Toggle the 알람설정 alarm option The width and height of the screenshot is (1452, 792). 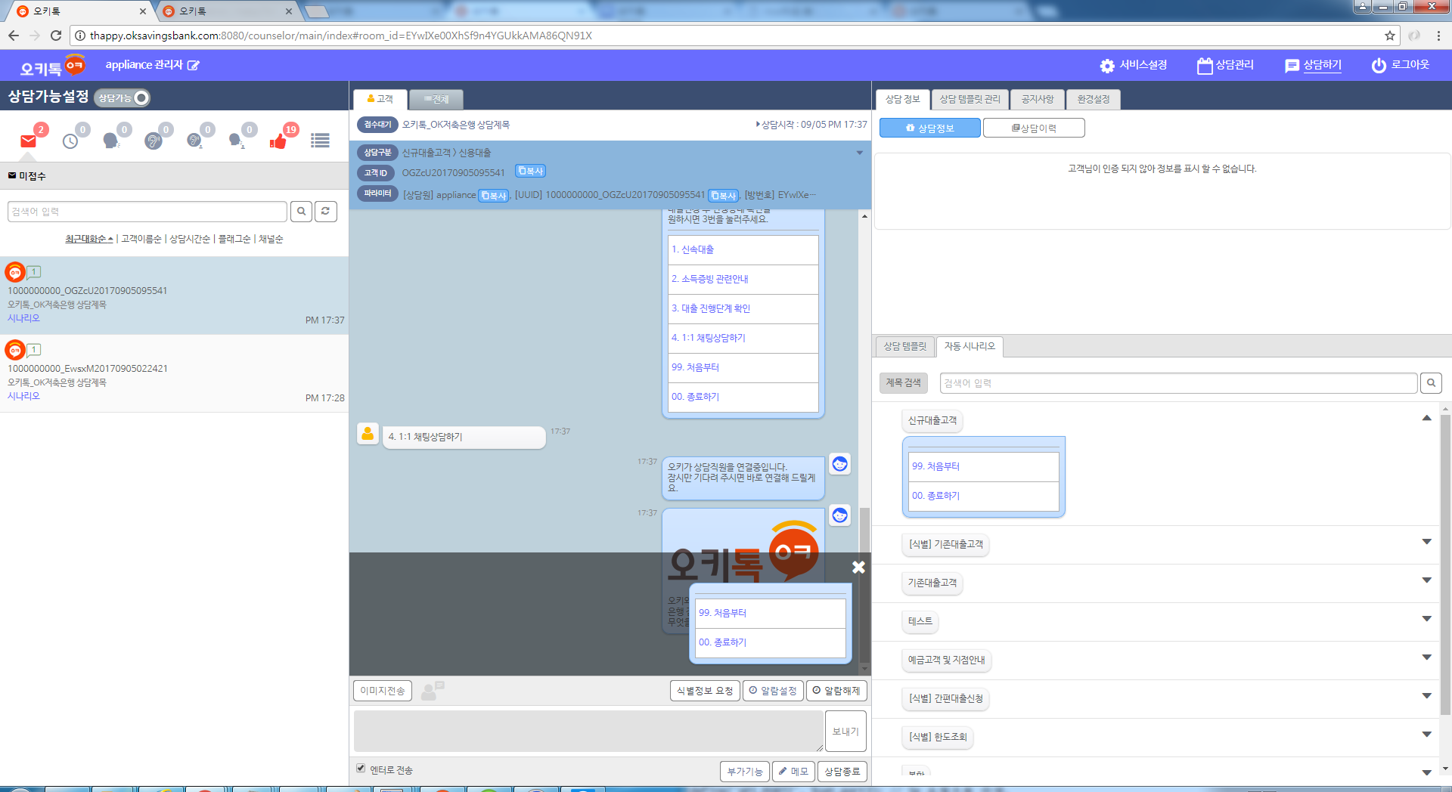click(773, 691)
